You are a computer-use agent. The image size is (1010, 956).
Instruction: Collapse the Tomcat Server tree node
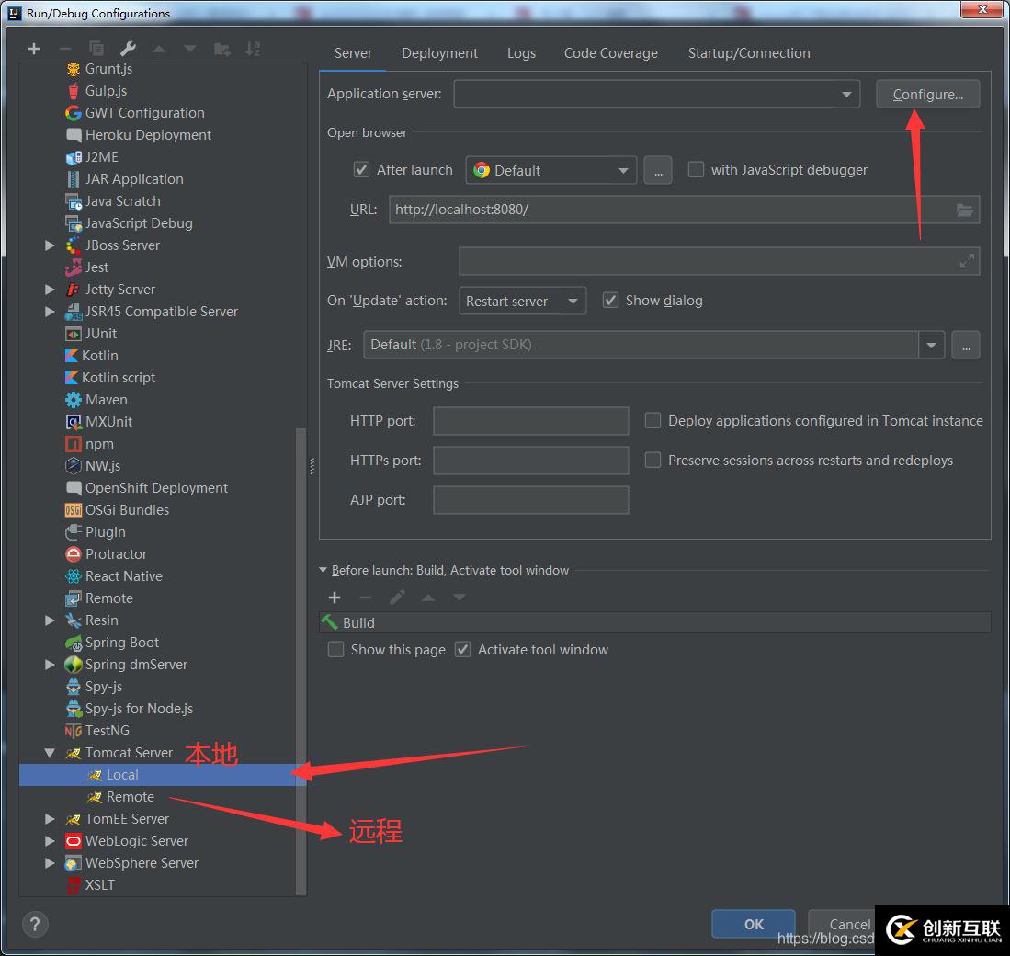pos(50,753)
